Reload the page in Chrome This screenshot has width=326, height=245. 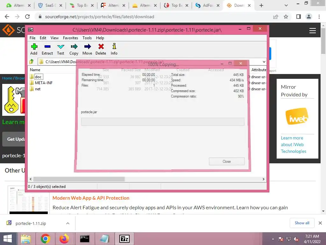(x=27, y=17)
